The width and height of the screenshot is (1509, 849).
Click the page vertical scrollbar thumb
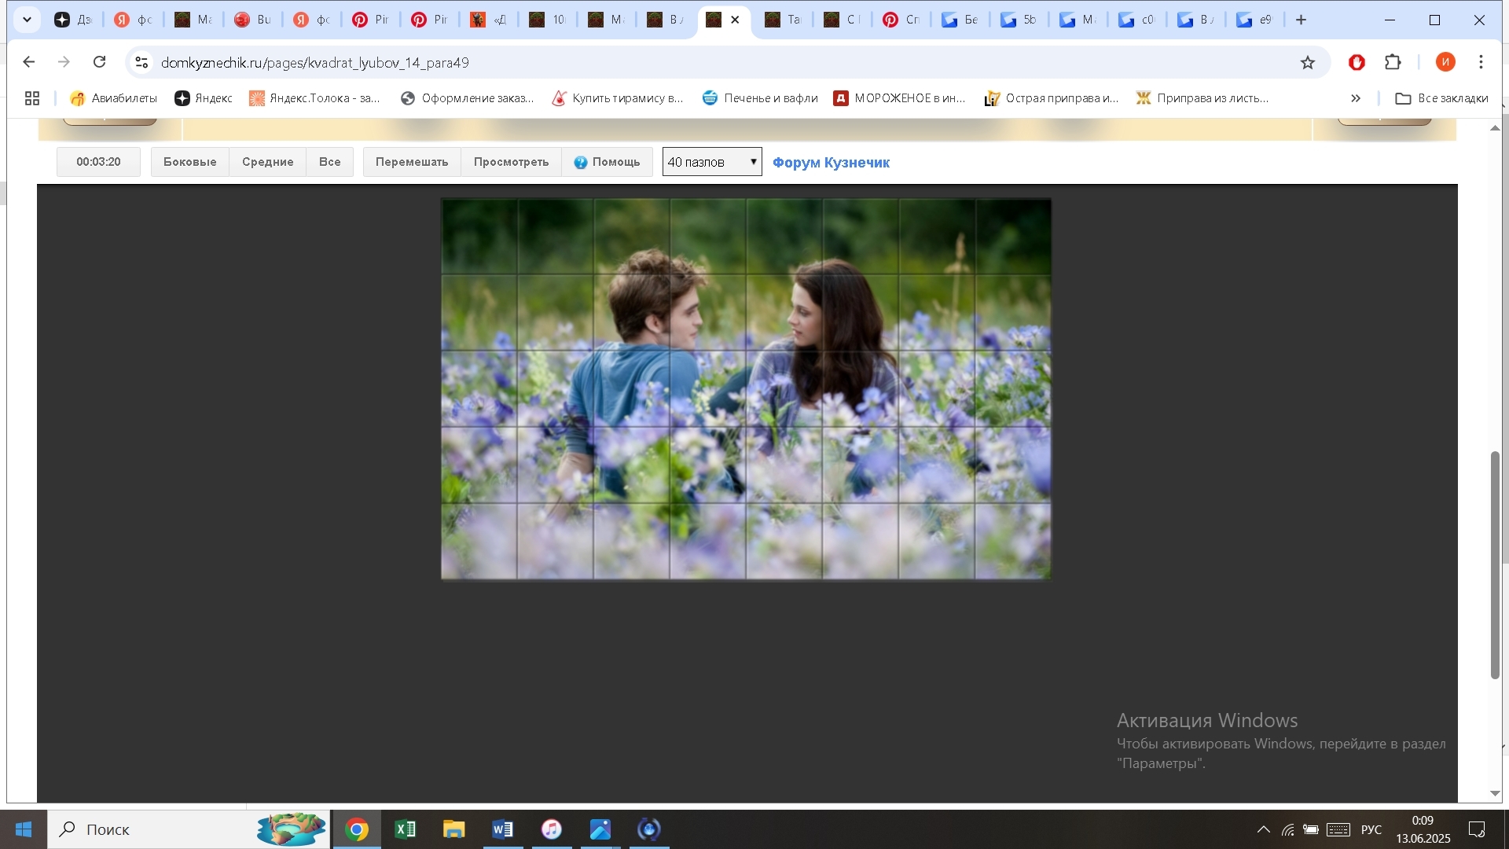(x=1495, y=564)
